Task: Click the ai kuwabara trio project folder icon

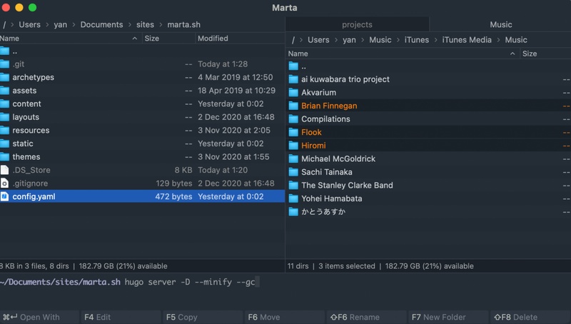Action: 293,79
